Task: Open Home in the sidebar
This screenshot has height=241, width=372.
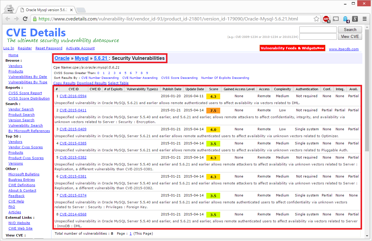Action: pyautogui.click(x=13, y=55)
